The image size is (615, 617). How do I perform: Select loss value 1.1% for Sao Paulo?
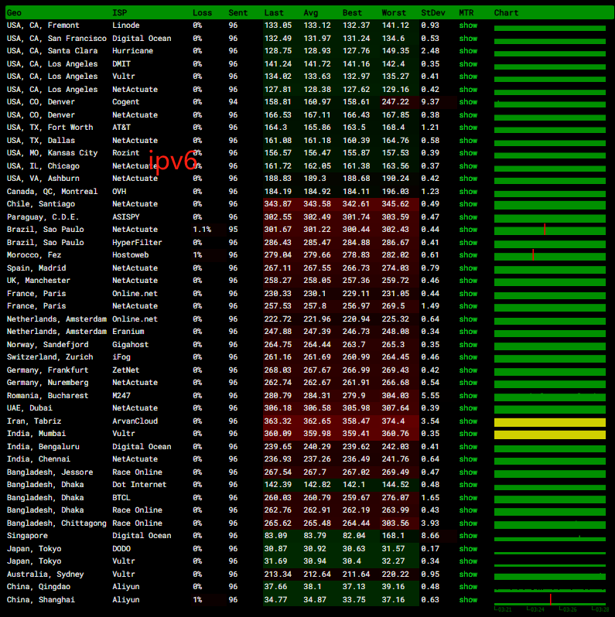[x=202, y=230]
